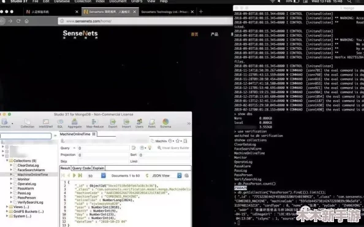Click the star bookmark query icon

(x=178, y=140)
